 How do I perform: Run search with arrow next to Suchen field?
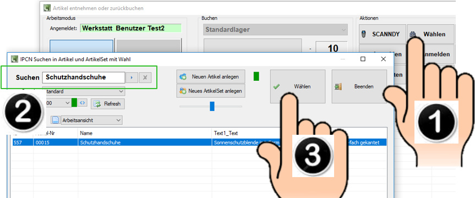(132, 78)
